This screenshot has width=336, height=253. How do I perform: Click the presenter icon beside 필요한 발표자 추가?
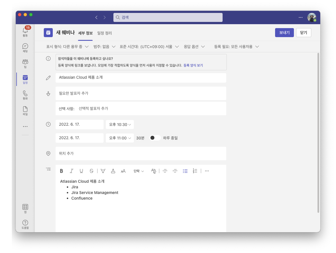click(48, 94)
